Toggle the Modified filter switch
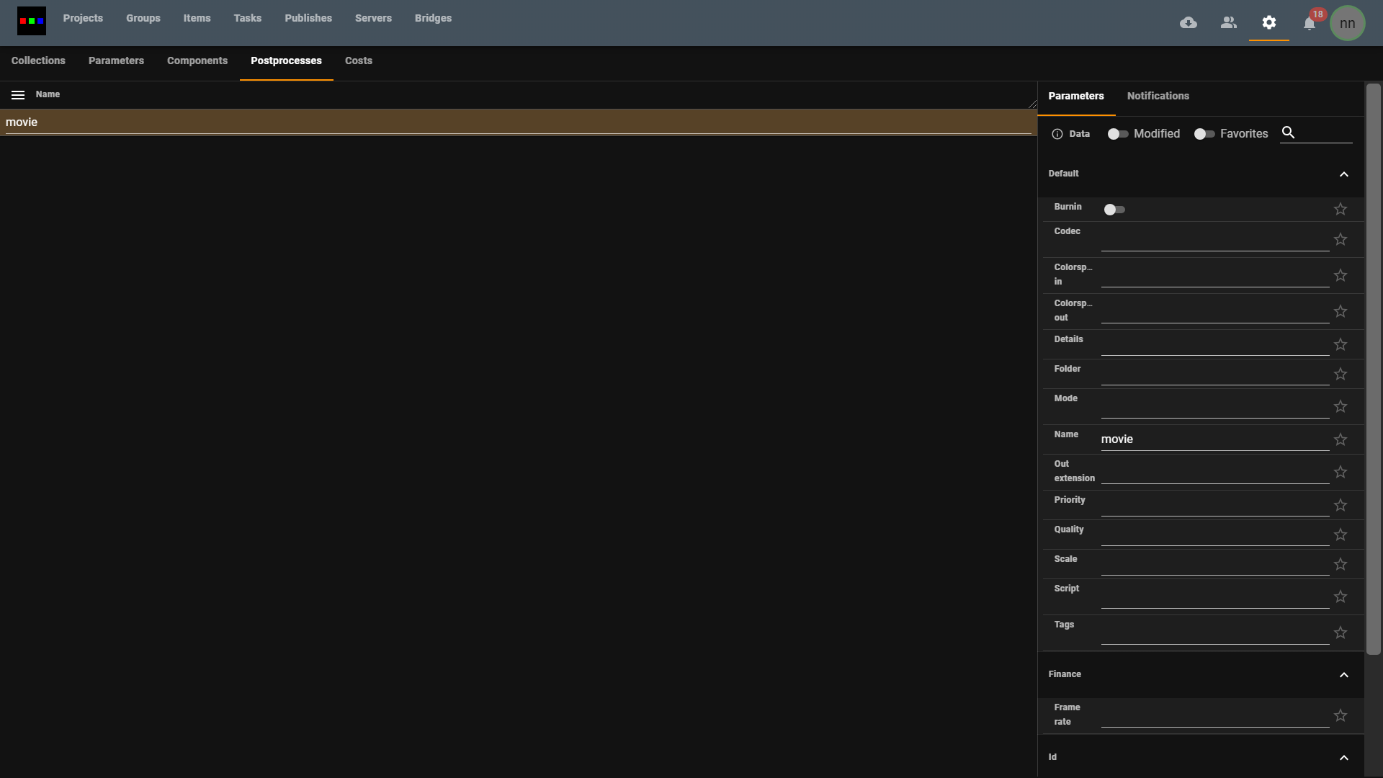This screenshot has height=778, width=1383. (1118, 134)
